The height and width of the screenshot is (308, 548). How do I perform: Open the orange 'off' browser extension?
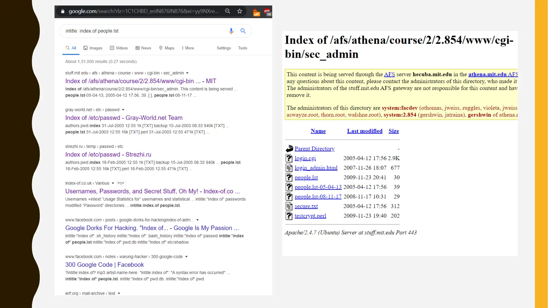tap(256, 12)
